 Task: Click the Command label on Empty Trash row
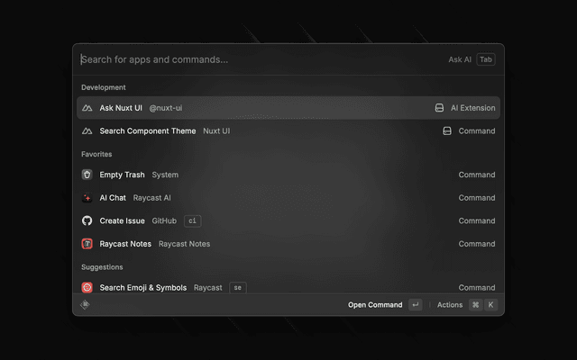[477, 175]
